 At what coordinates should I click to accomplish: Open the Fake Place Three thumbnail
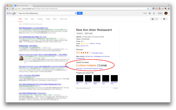pos(97,78)
